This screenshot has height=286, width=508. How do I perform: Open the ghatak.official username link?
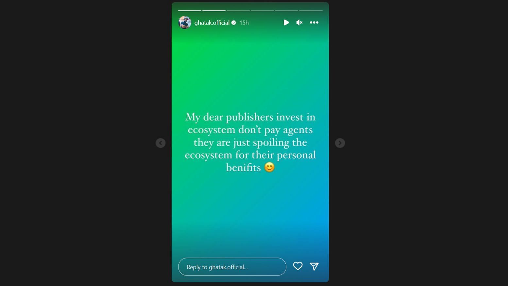(x=212, y=23)
